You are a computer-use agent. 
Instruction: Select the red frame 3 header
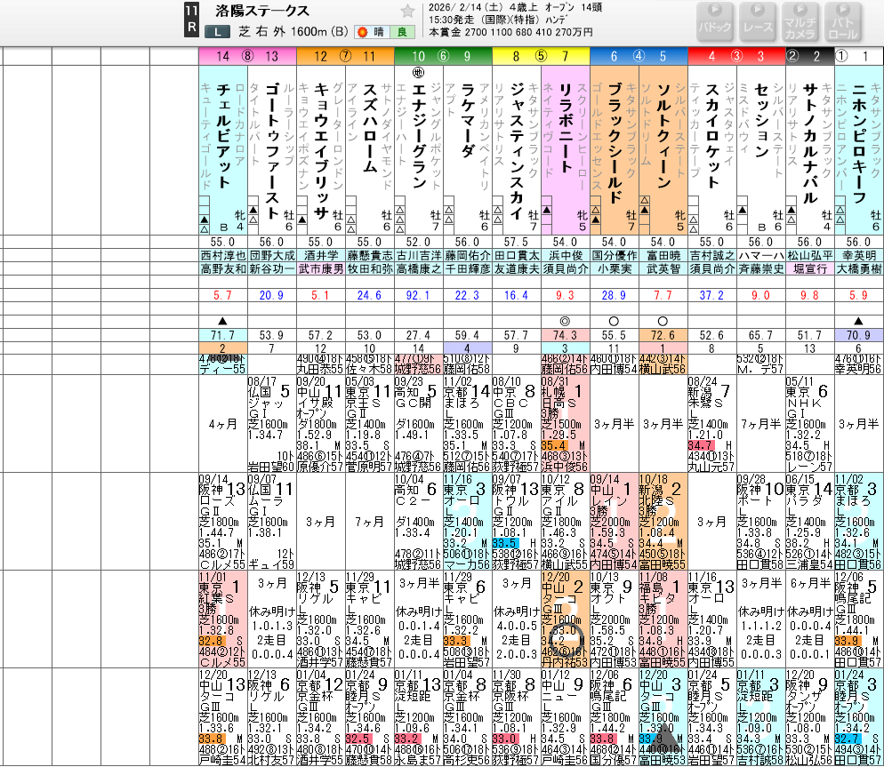(x=737, y=56)
